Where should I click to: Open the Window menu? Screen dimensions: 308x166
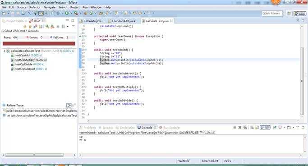(x=96, y=7)
